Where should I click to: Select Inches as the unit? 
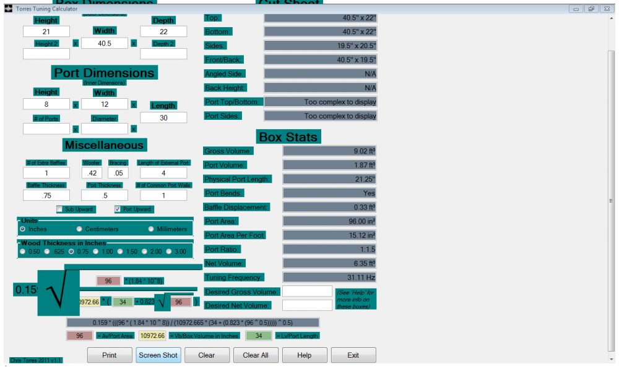tap(22, 229)
